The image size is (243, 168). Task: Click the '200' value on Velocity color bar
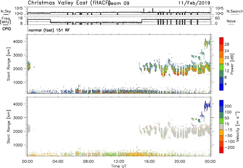(228, 106)
